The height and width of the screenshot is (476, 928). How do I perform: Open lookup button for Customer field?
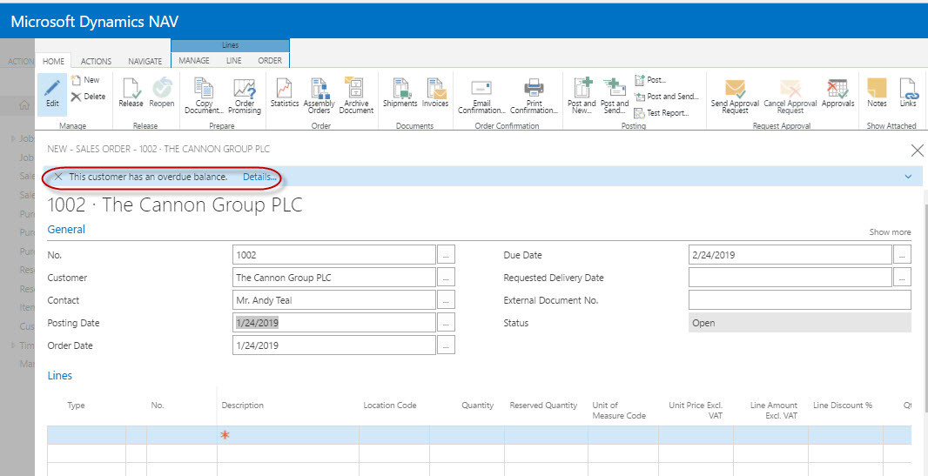coord(446,278)
